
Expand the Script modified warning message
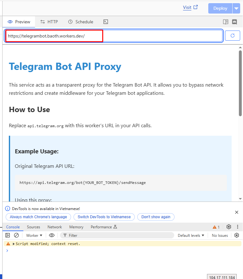14,244
